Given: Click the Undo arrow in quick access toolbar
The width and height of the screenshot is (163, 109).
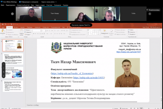Looking at the screenshot, I should (x=5, y=24).
